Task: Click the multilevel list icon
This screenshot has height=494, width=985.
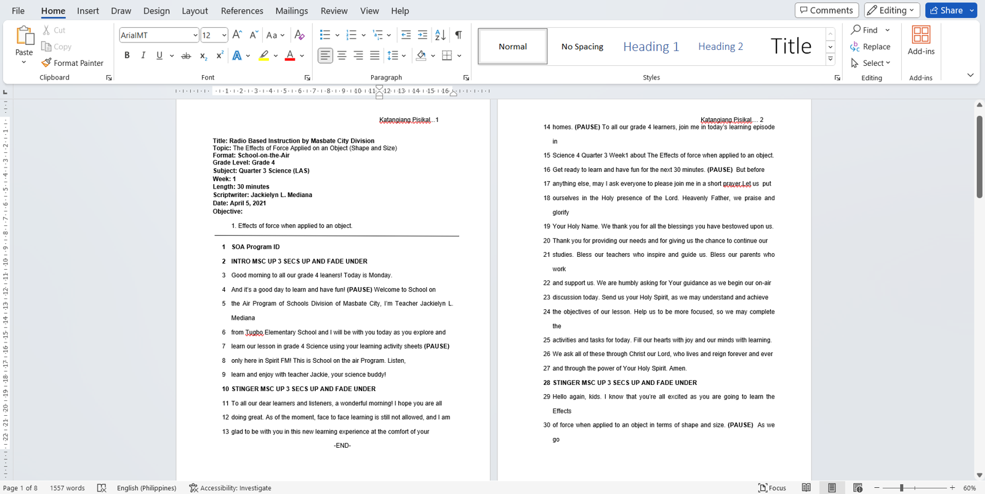Action: (378, 35)
